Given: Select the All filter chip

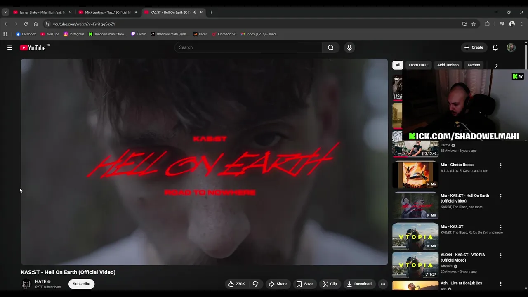Looking at the screenshot, I should coord(398,65).
